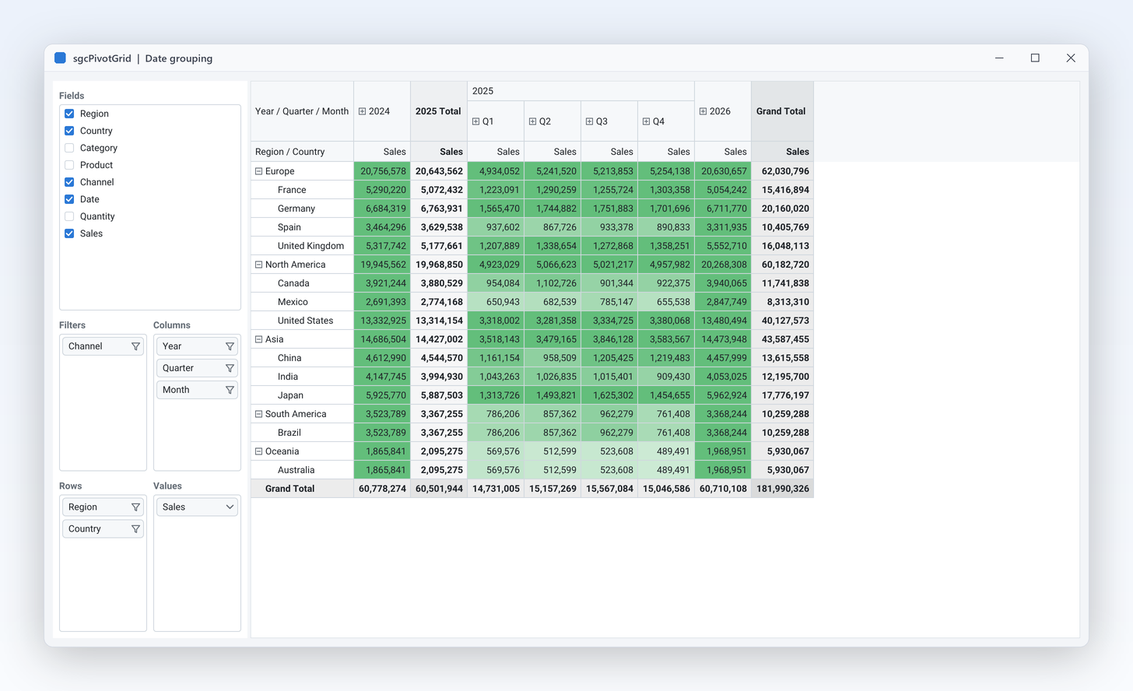The height and width of the screenshot is (691, 1133).
Task: Enable the Category field checkbox
Action: pyautogui.click(x=69, y=148)
